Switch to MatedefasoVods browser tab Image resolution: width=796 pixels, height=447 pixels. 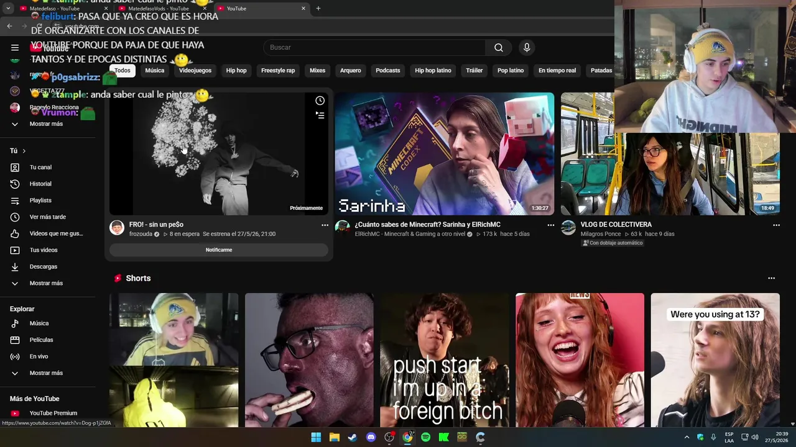tap(159, 8)
